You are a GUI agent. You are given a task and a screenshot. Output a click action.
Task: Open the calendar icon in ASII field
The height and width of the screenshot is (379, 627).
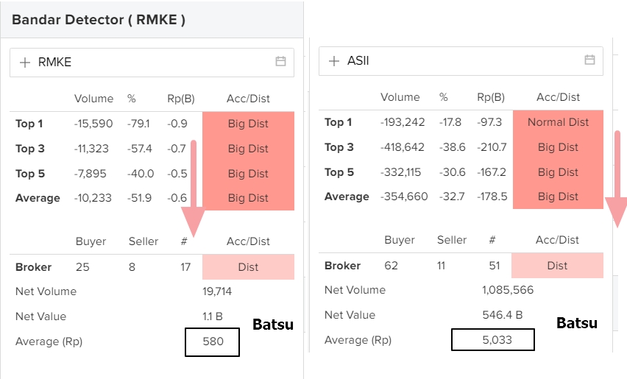click(589, 60)
